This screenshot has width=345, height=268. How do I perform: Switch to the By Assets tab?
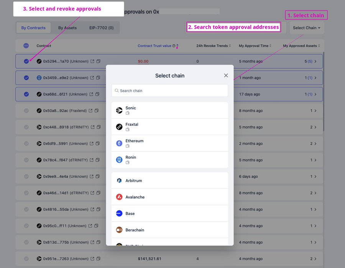(x=67, y=28)
